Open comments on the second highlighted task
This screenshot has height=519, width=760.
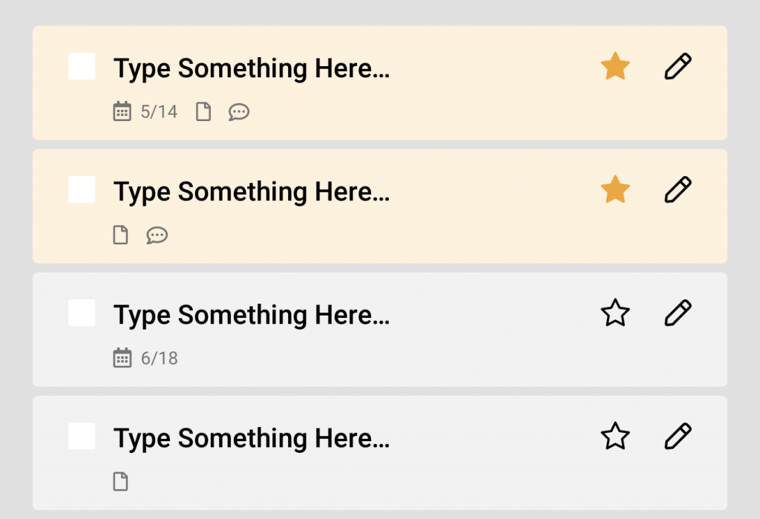pos(157,235)
